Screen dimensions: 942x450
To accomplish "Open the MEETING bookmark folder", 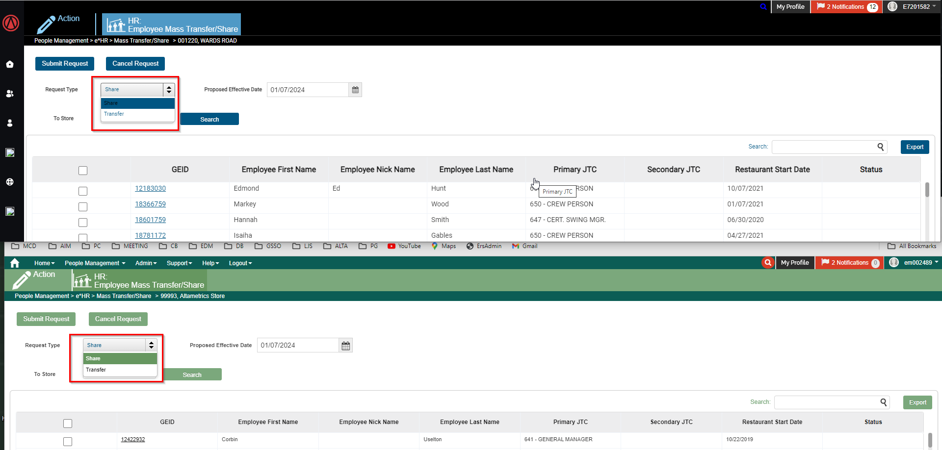I will pyautogui.click(x=130, y=246).
